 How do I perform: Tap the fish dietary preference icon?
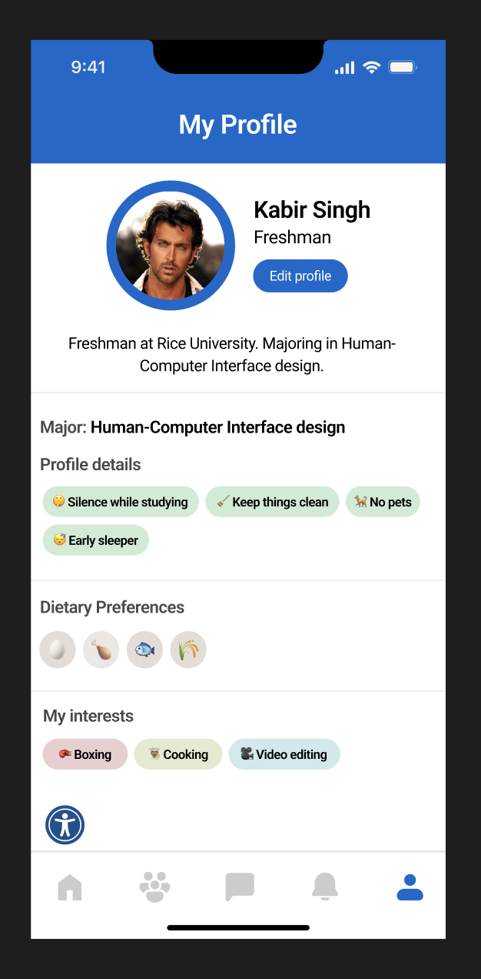point(145,650)
